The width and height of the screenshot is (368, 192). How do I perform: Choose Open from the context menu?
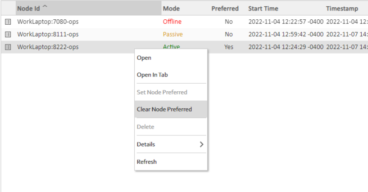[144, 58]
